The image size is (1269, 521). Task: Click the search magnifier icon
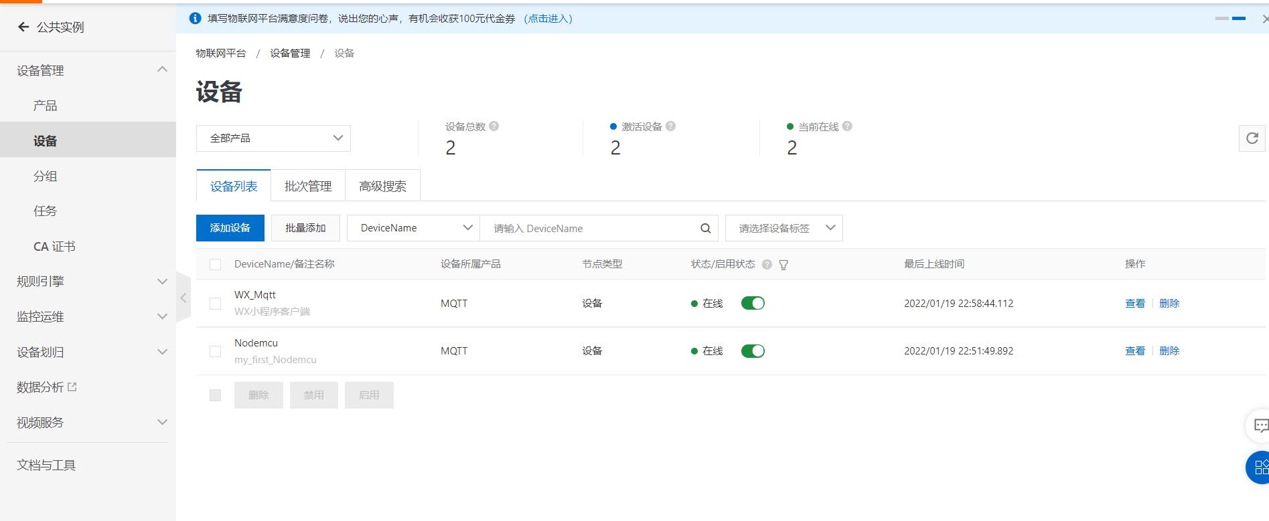(x=705, y=228)
